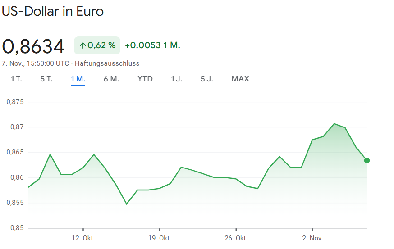Open the 5 J. chart range

click(x=207, y=79)
